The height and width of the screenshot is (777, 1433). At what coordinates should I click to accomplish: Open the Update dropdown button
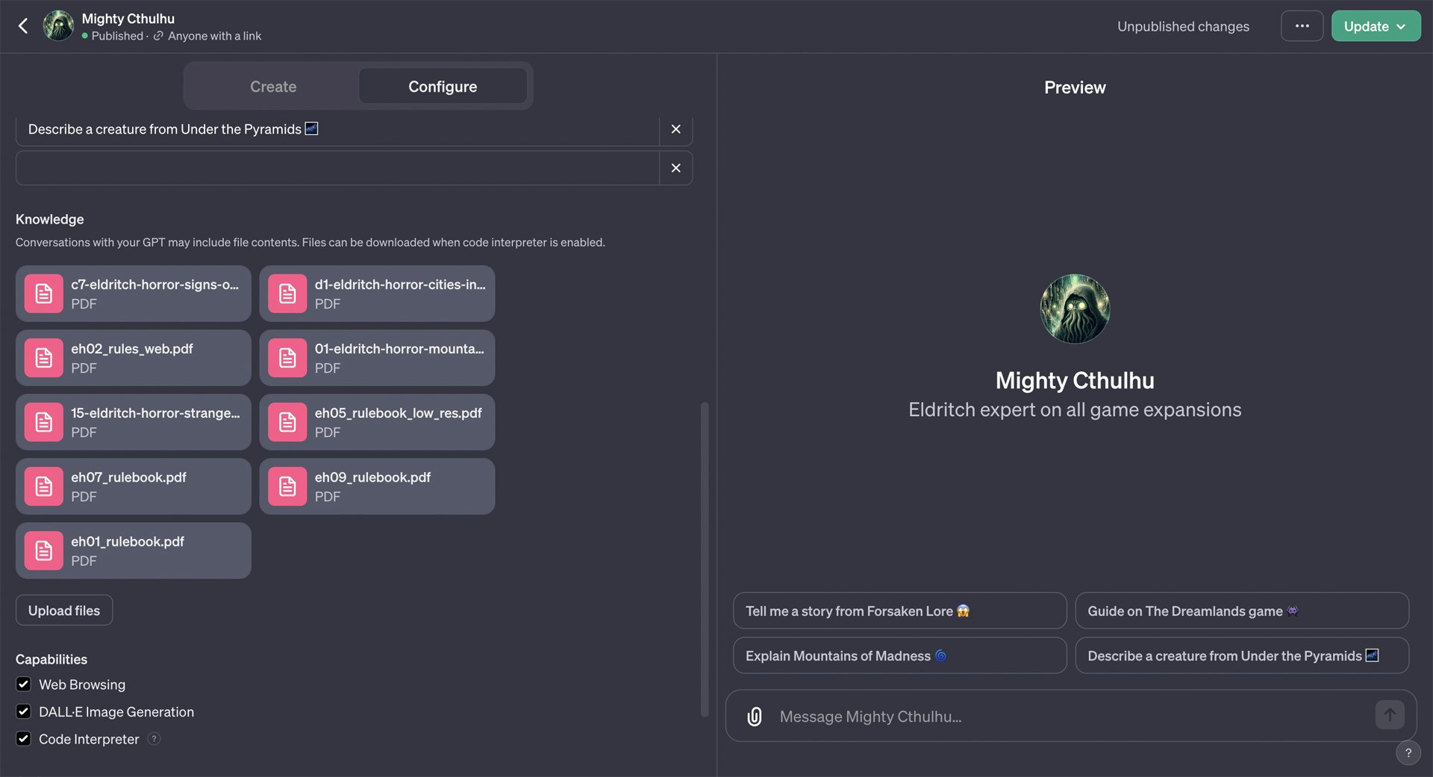tap(1376, 26)
